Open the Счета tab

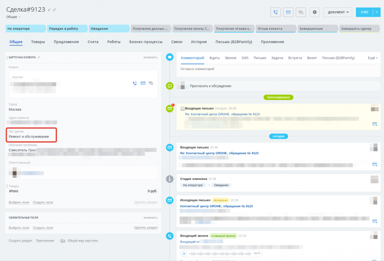pyautogui.click(x=93, y=42)
